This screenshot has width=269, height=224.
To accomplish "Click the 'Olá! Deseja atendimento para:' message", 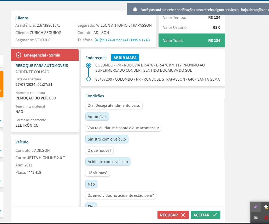I will (114, 105).
